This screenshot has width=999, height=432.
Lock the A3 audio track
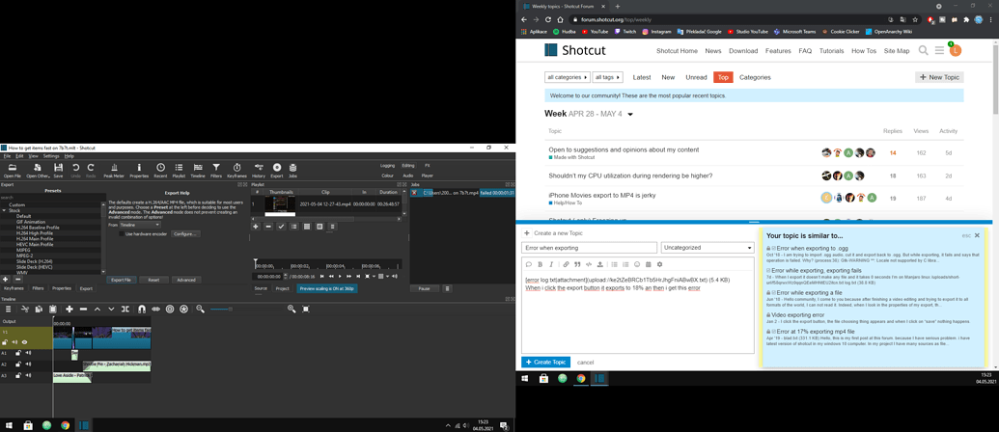17,376
